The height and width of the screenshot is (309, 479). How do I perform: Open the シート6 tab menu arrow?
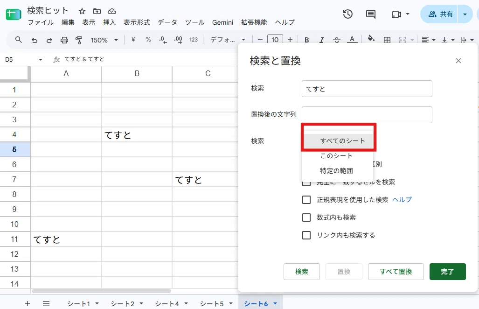tap(275, 303)
